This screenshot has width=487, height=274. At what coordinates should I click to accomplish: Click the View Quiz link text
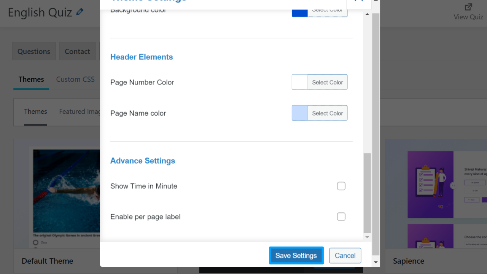pos(468,17)
